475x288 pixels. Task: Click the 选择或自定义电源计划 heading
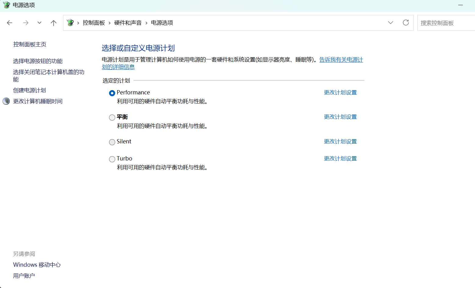point(138,48)
